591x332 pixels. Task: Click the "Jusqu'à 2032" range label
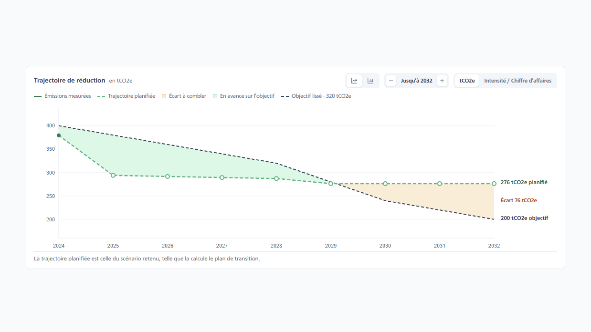coord(416,81)
